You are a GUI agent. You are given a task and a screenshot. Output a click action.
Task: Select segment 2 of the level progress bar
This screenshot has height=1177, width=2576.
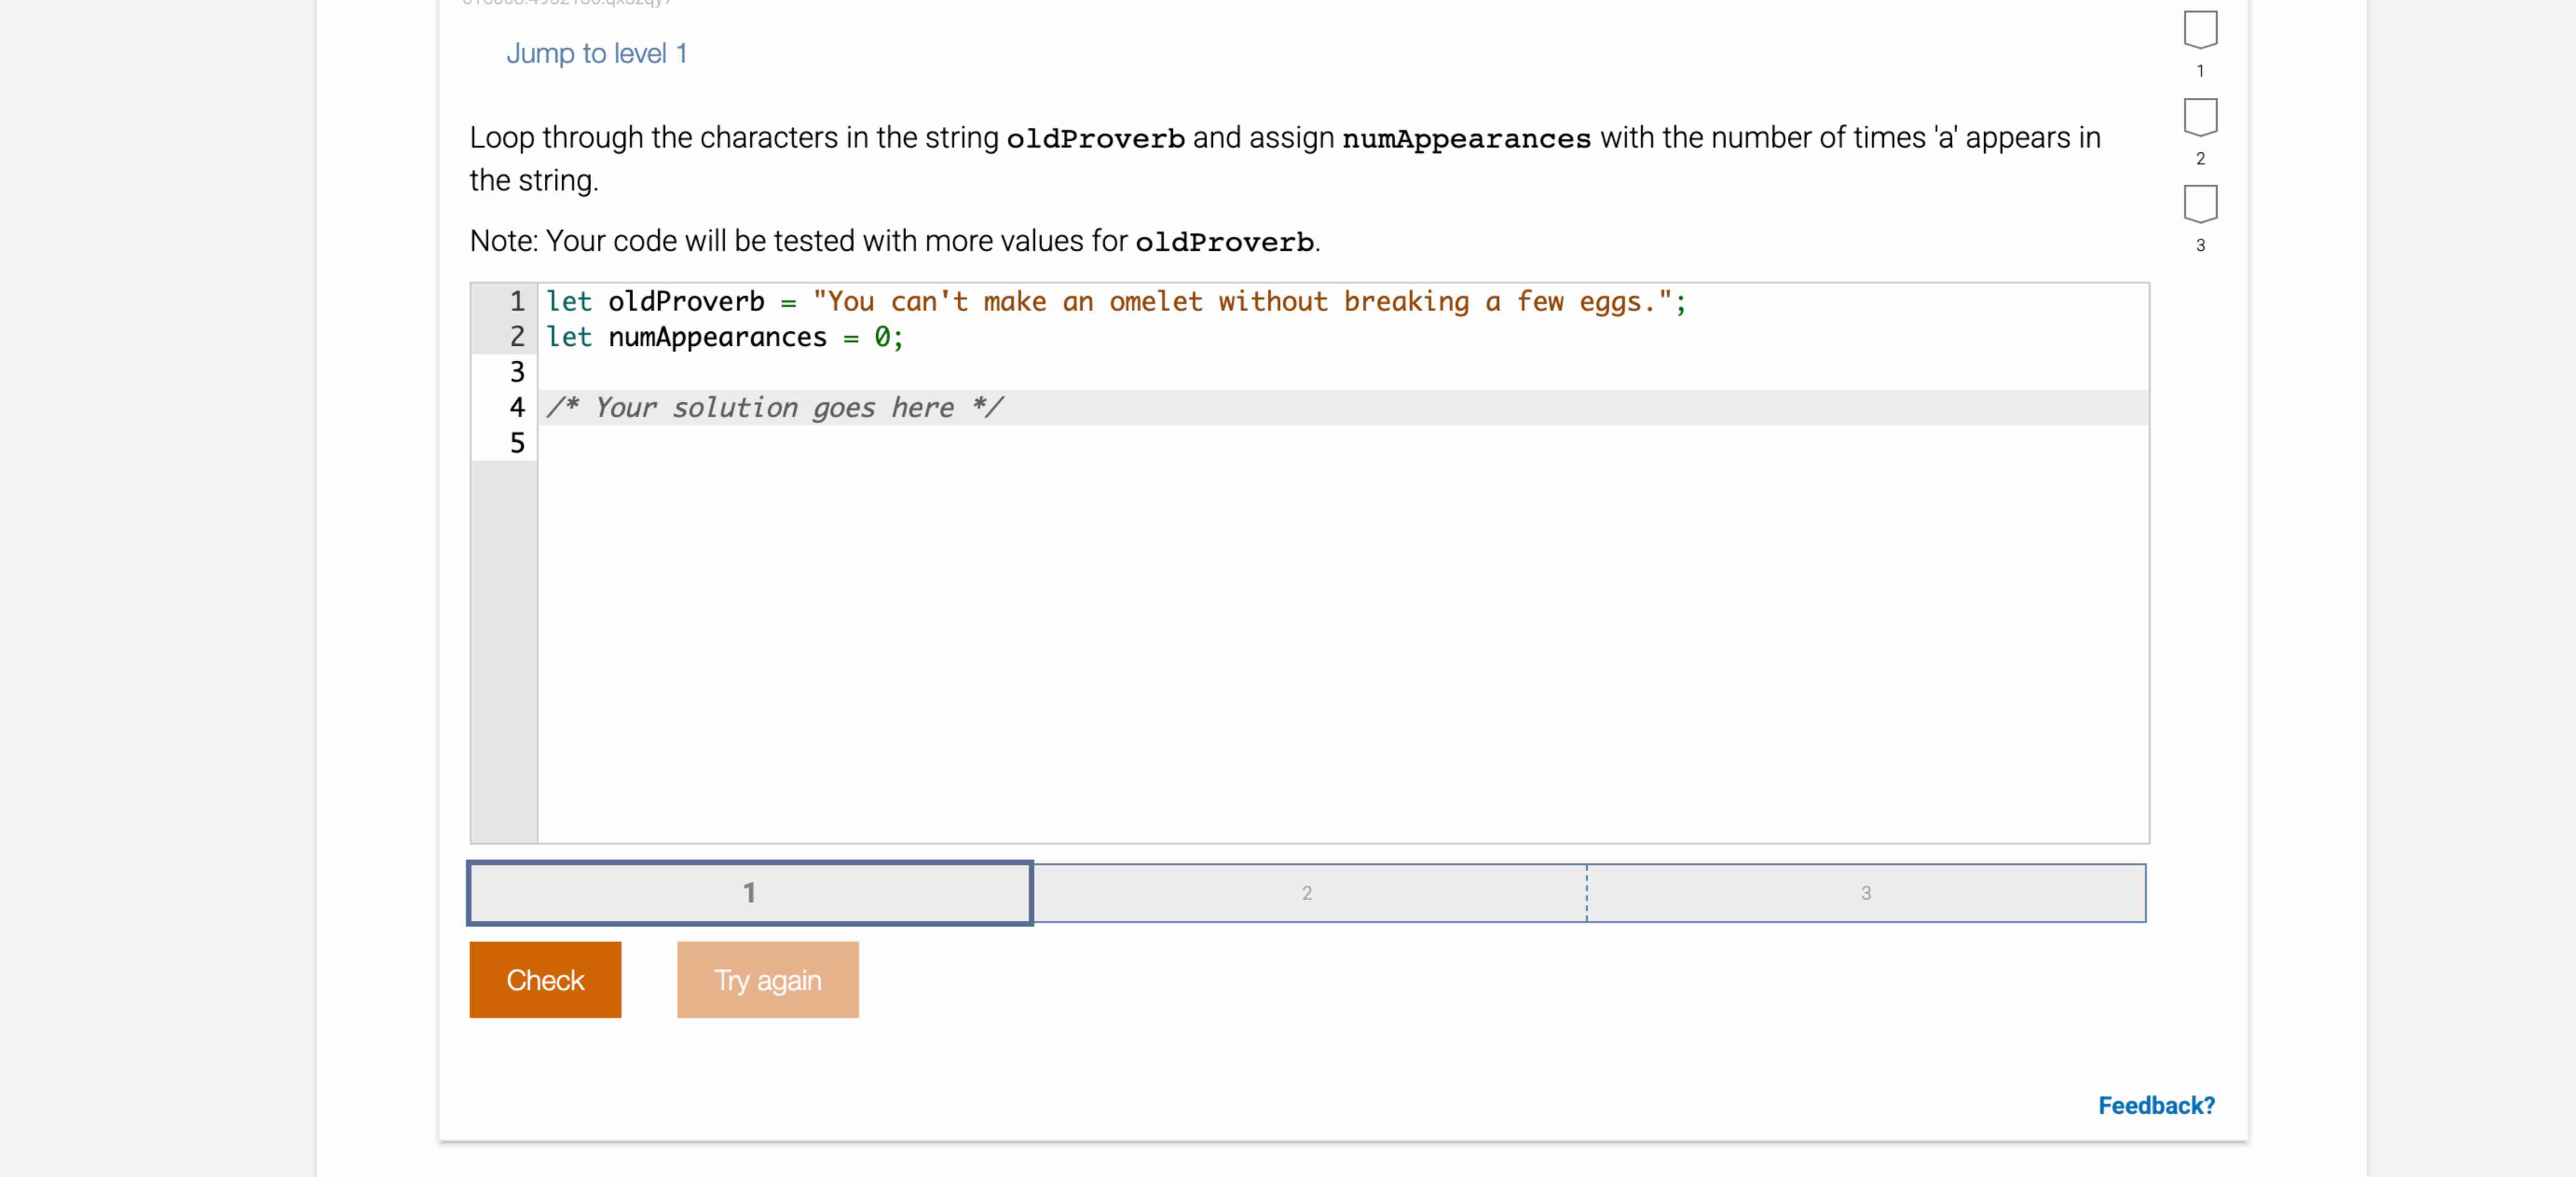pyautogui.click(x=1306, y=893)
